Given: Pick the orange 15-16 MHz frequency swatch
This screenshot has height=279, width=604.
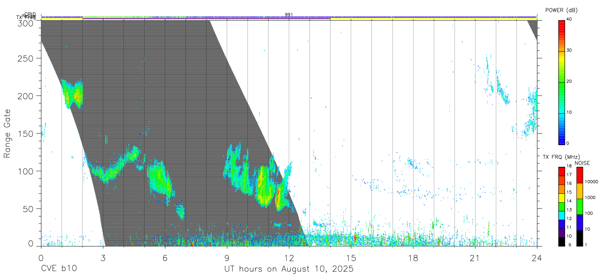Looking at the screenshot, I should [x=562, y=189].
